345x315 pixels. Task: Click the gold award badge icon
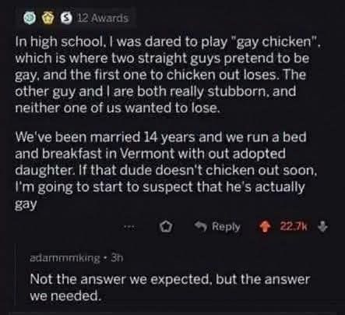(47, 19)
